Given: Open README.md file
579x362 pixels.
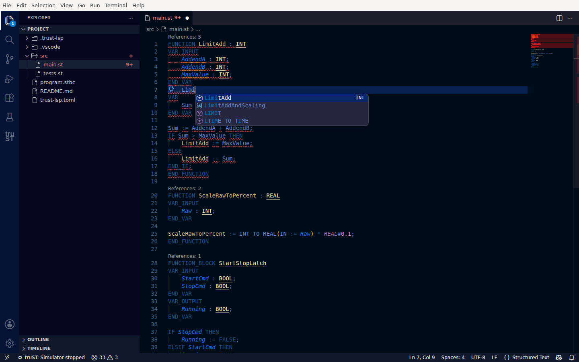Looking at the screenshot, I should click(x=79, y=91).
